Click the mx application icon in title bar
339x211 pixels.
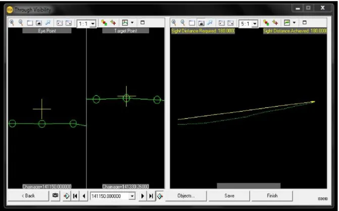[10, 10]
